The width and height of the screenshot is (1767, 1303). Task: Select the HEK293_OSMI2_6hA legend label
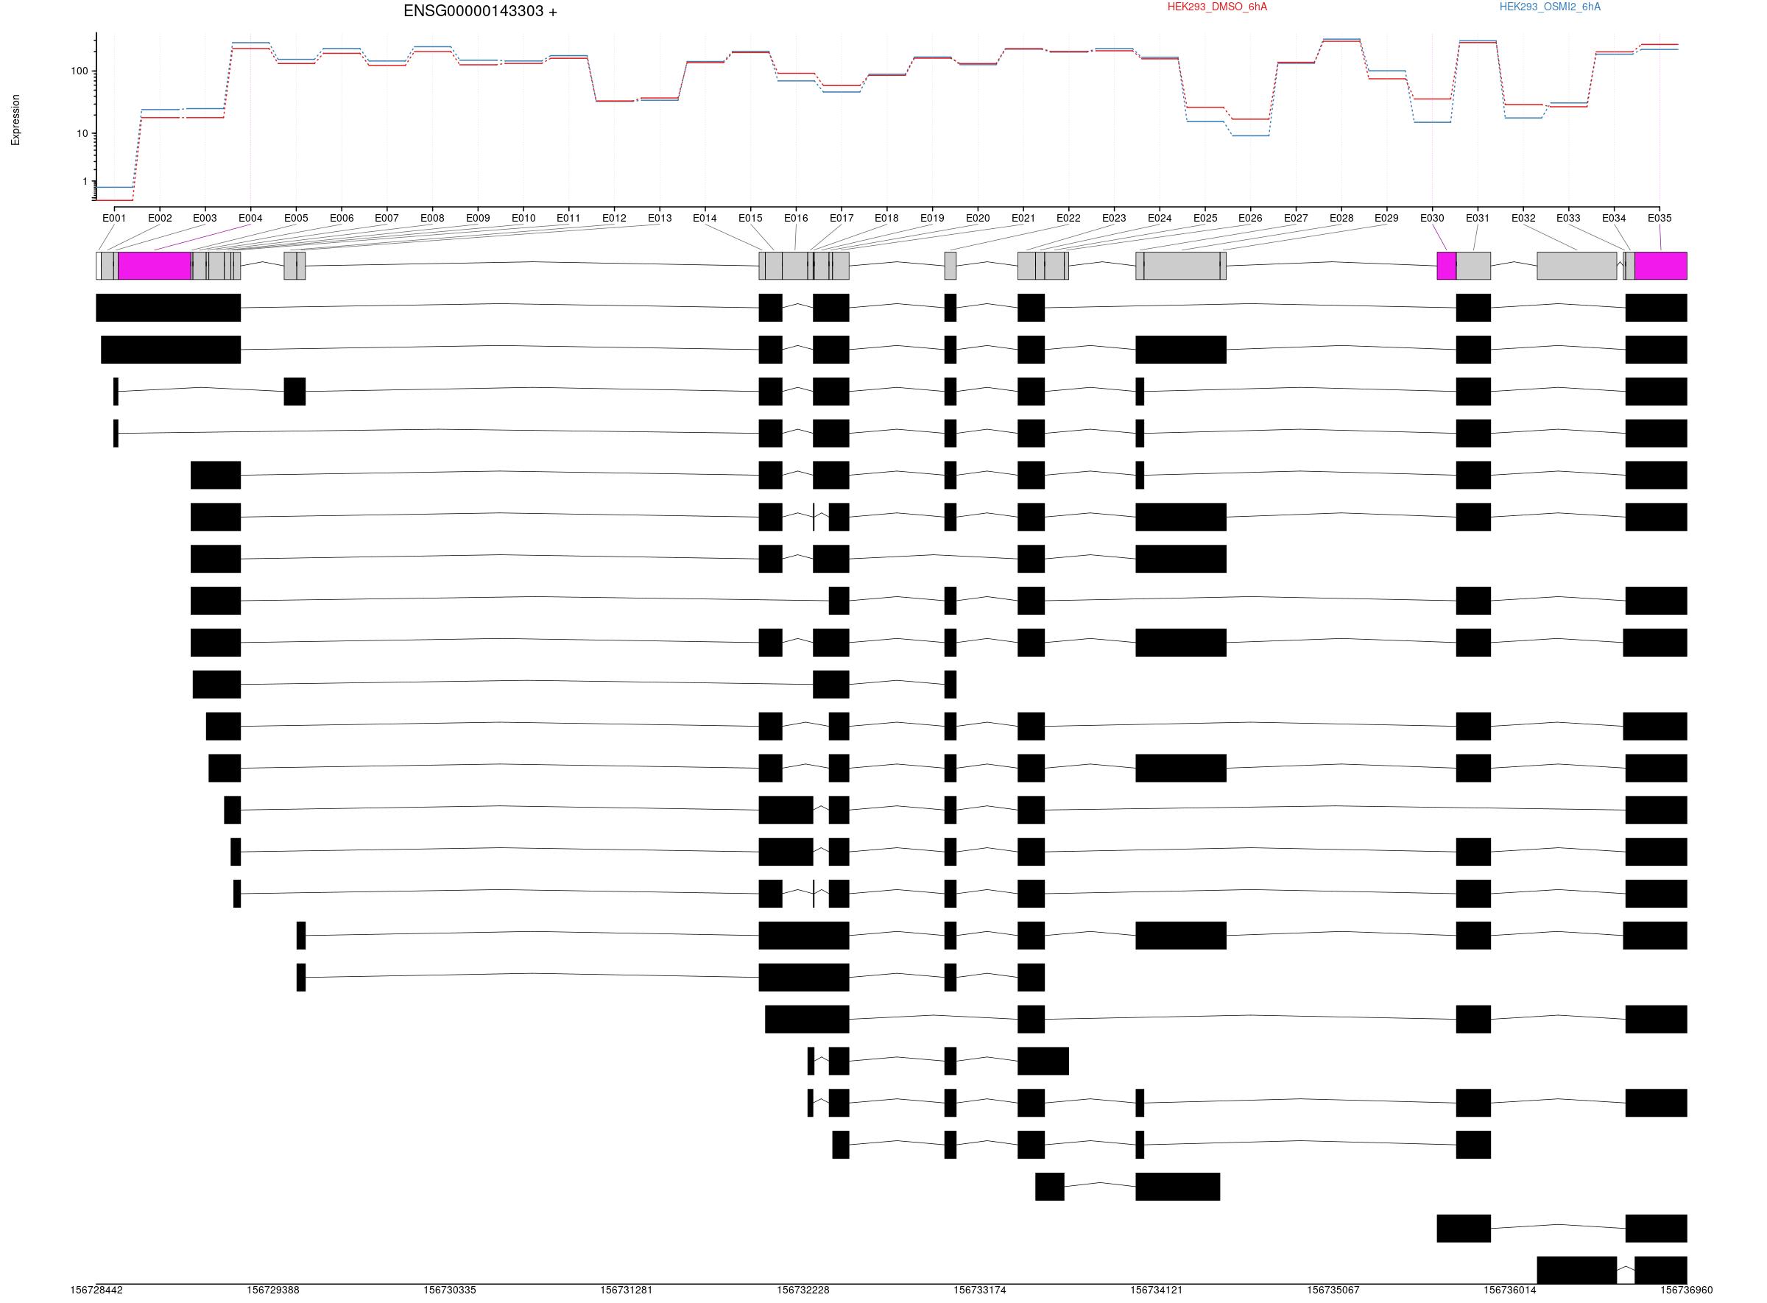[1550, 7]
